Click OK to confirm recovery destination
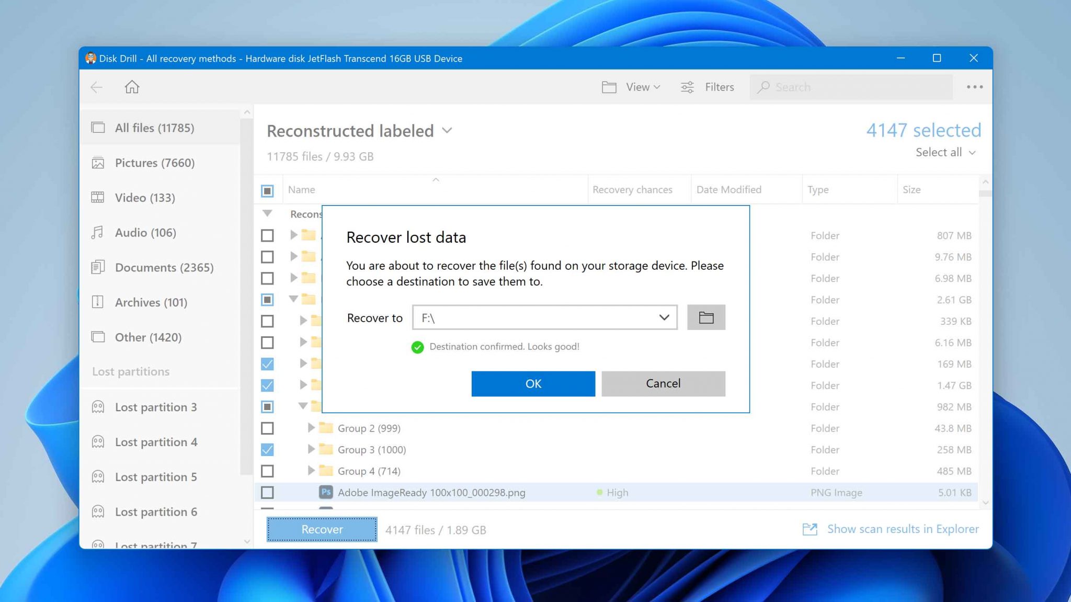 (x=533, y=383)
